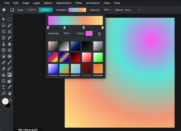Swap foreground and background colors
This screenshot has width=181, height=131.
pos(11,100)
